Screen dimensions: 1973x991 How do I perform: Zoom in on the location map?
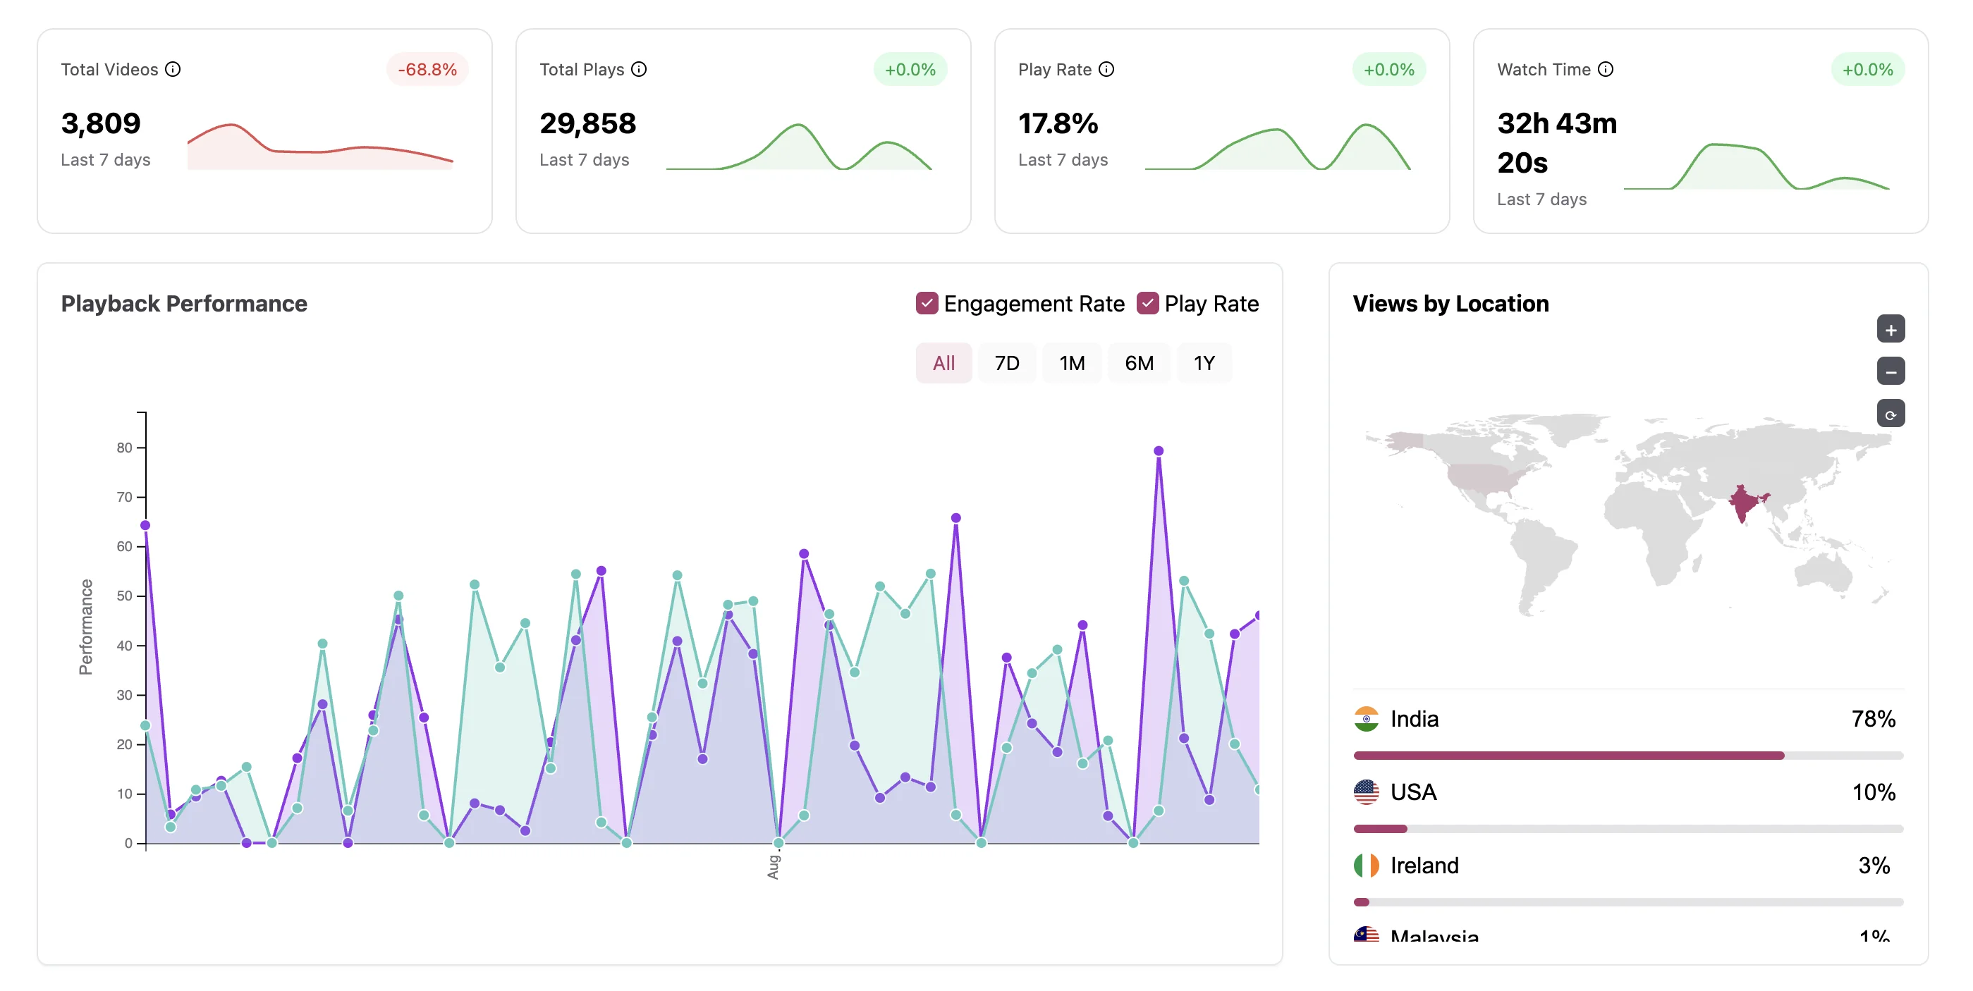coord(1890,329)
